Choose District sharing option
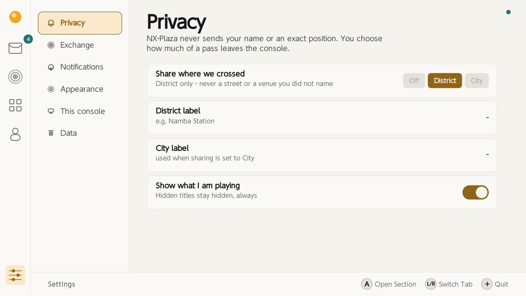This screenshot has height=296, width=526. [445, 81]
